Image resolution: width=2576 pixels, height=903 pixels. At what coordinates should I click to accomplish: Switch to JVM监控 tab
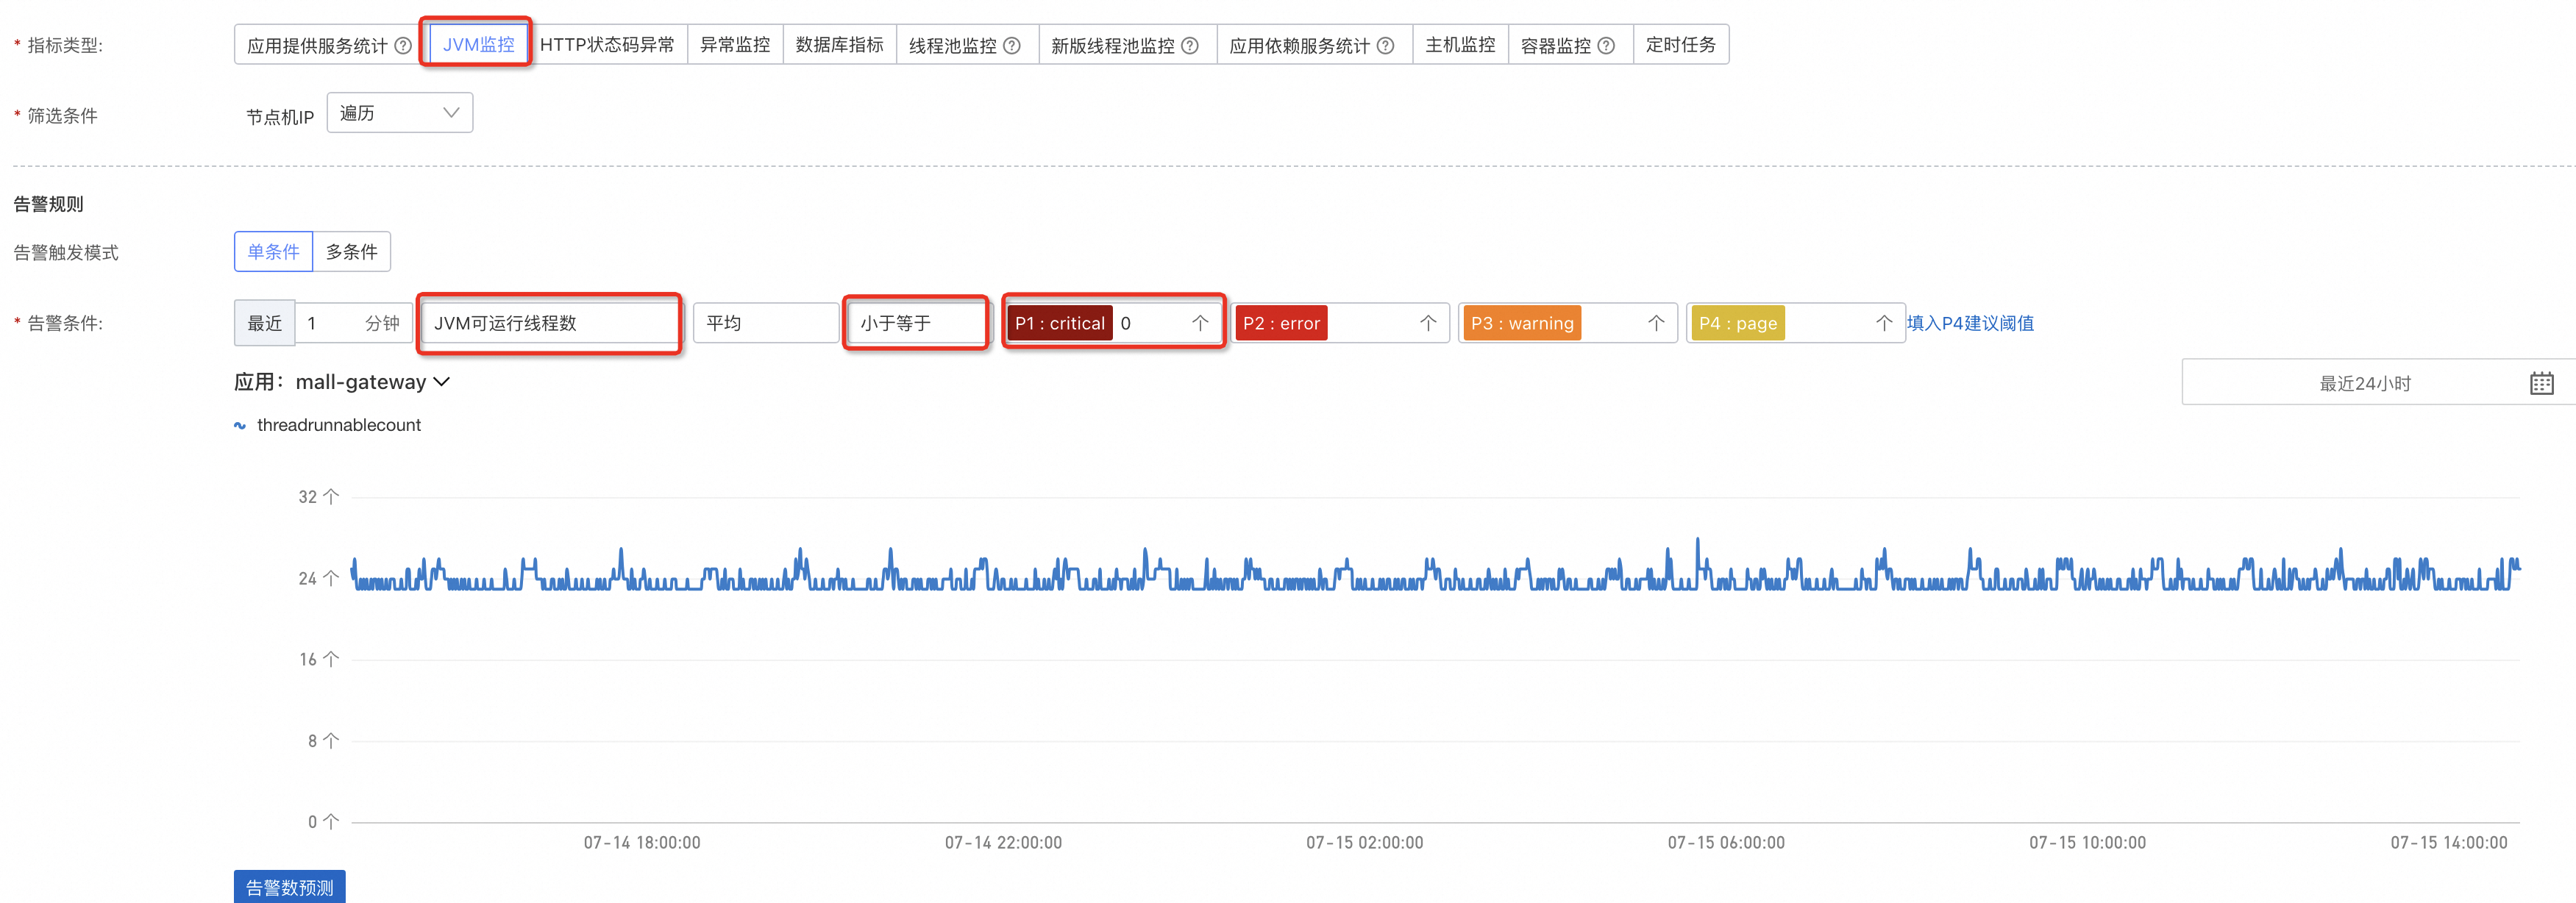478,45
